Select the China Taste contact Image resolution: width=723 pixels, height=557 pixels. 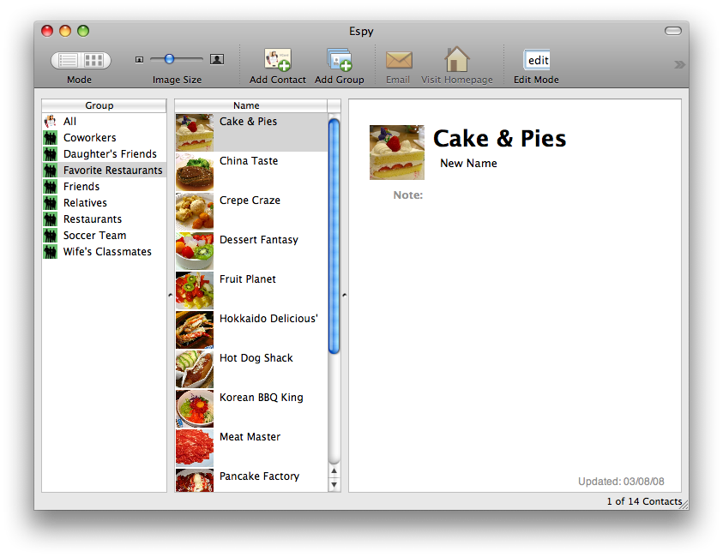251,172
